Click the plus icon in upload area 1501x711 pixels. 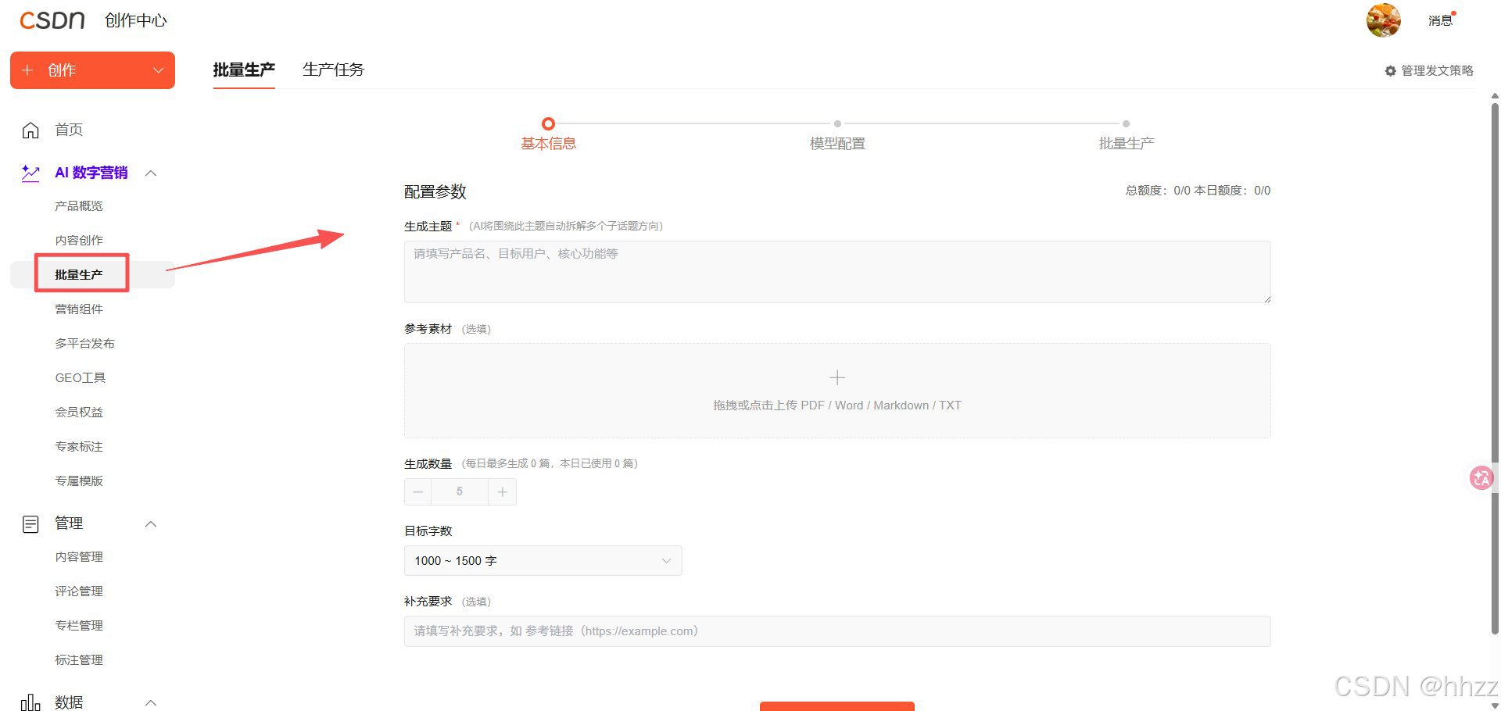(837, 377)
